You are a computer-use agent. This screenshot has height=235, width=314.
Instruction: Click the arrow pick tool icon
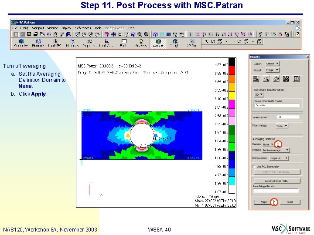coord(206,41)
